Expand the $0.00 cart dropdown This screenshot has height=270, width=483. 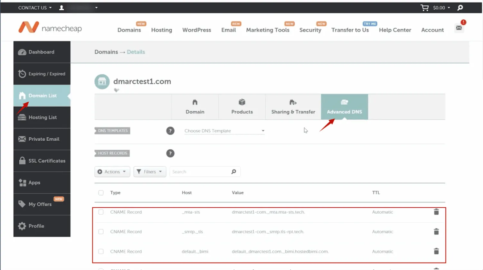pos(441,8)
